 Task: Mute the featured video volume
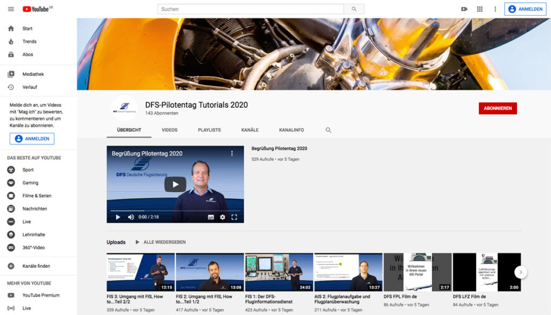(x=131, y=217)
